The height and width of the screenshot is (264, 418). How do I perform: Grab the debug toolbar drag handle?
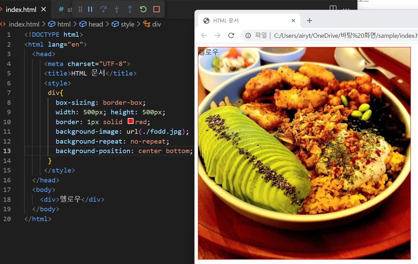pyautogui.click(x=80, y=9)
